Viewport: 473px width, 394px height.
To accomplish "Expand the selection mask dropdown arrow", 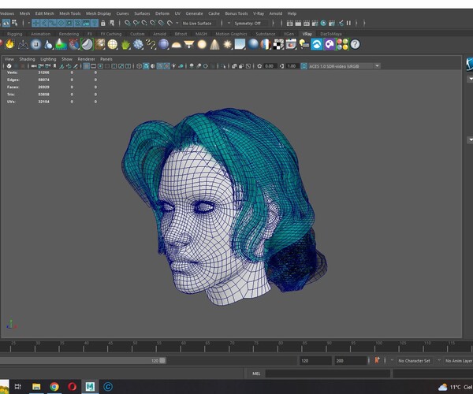I will [x=28, y=23].
